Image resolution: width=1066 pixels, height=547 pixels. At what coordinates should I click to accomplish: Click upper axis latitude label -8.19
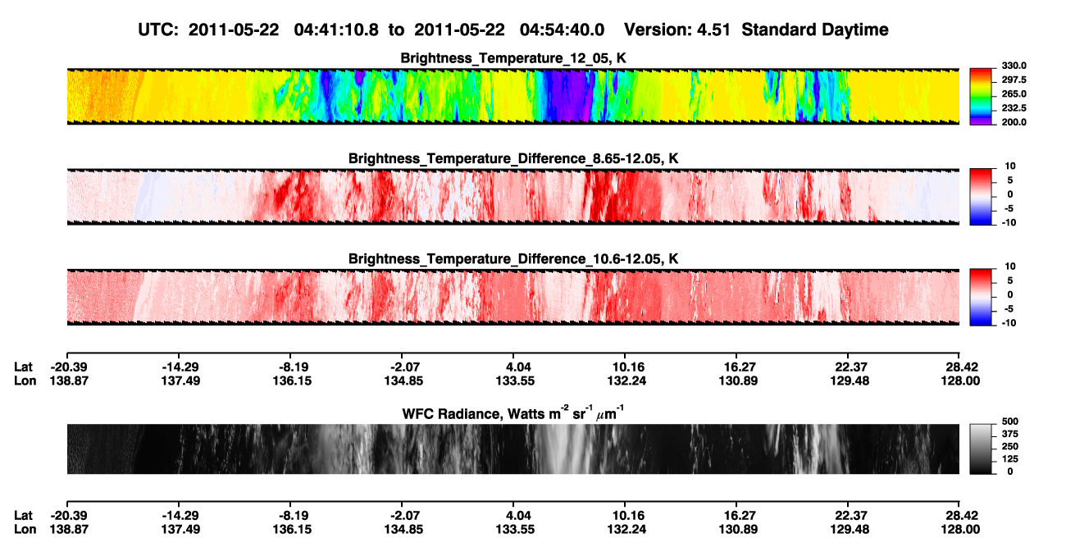point(292,367)
